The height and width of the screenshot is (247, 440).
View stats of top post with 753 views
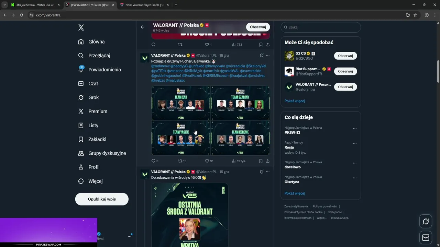[x=237, y=45]
